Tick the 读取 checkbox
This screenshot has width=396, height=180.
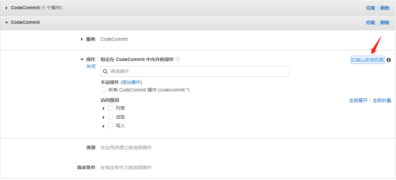pos(110,117)
